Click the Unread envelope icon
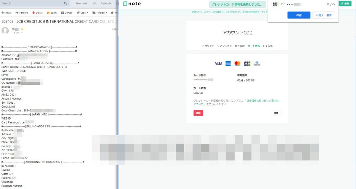This screenshot has width=356, height=189. 62,13
